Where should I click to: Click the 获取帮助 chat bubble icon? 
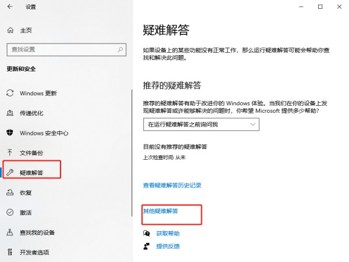[147, 234]
